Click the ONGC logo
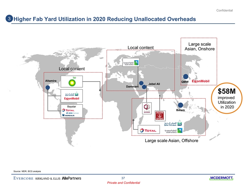 coord(160,115)
